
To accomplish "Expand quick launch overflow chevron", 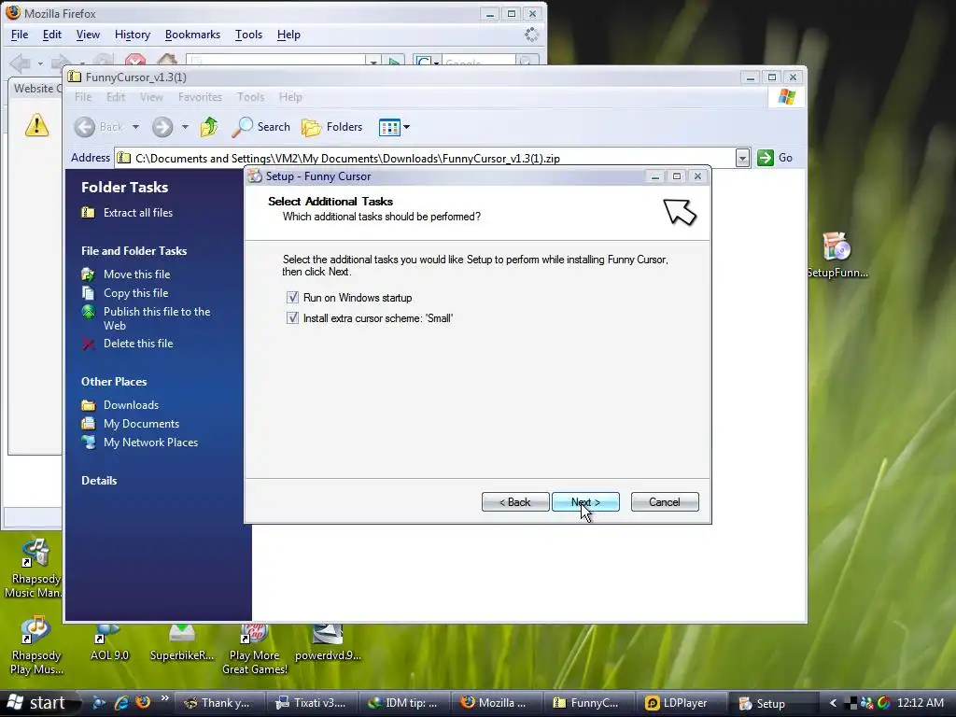I will [164, 698].
